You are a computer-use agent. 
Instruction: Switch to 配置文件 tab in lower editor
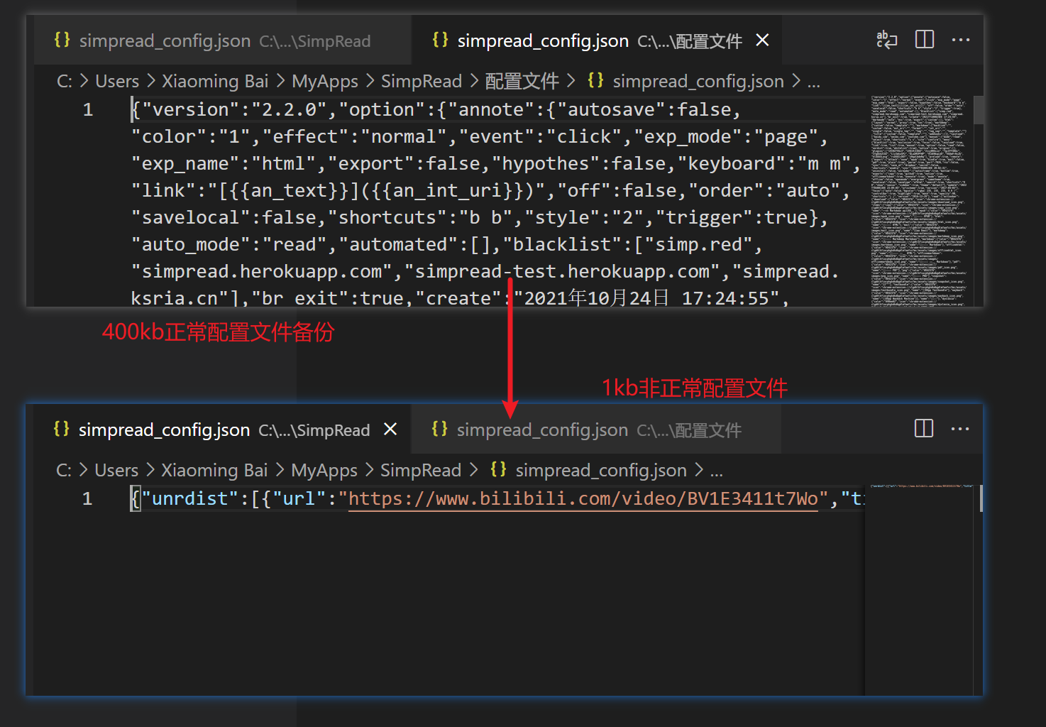(596, 430)
